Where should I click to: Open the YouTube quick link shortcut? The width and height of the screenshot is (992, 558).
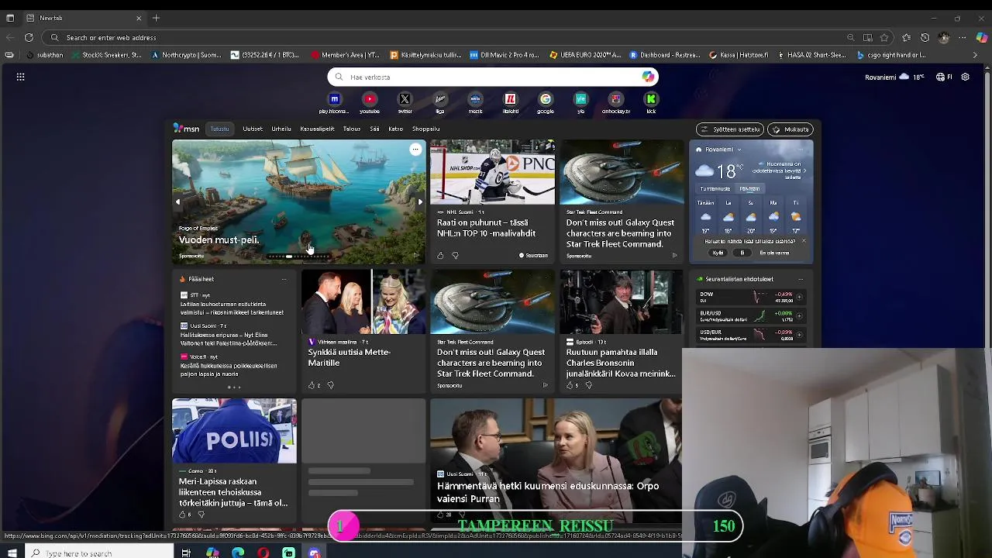370,99
